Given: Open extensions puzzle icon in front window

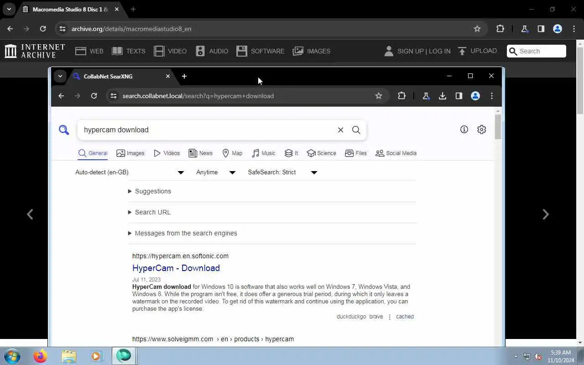Looking at the screenshot, I should 401,96.
